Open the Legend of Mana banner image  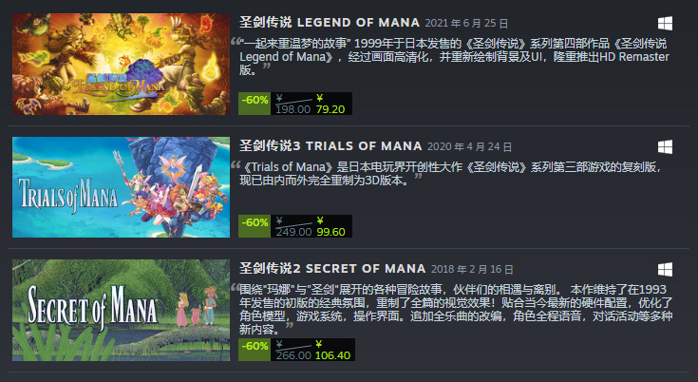point(122,64)
